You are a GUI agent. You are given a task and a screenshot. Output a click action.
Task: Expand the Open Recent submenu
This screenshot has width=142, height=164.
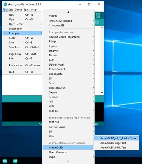22,24
